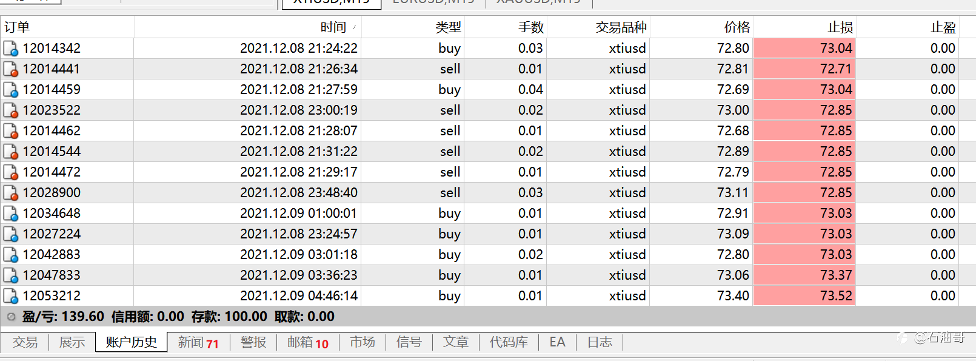Click the 止损 column header
The image size is (976, 361).
840,27
